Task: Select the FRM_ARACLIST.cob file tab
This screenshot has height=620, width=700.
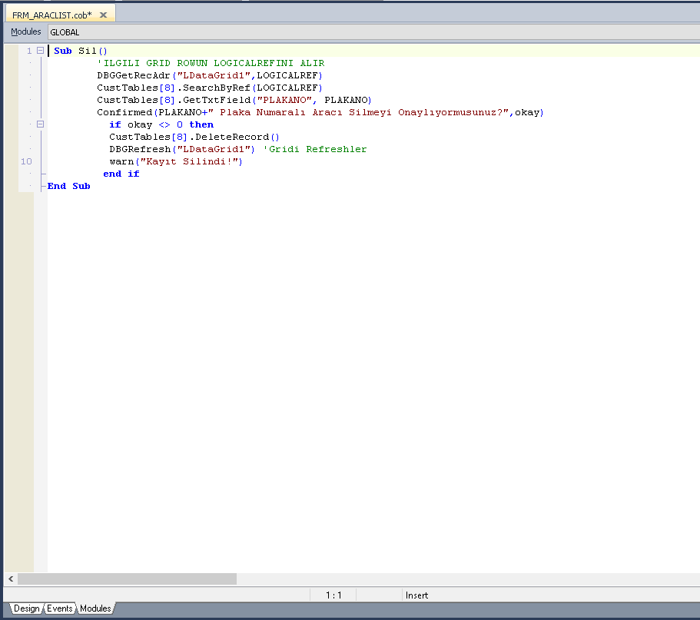Action: click(x=51, y=15)
